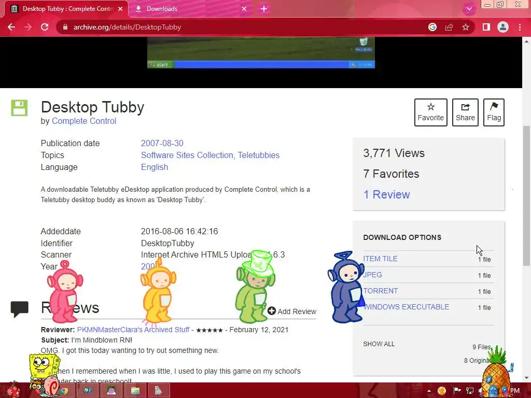Viewport: 531px width, 398px height.
Task: Click the pink Po Teletubby desktop buddy
Action: coord(65,291)
